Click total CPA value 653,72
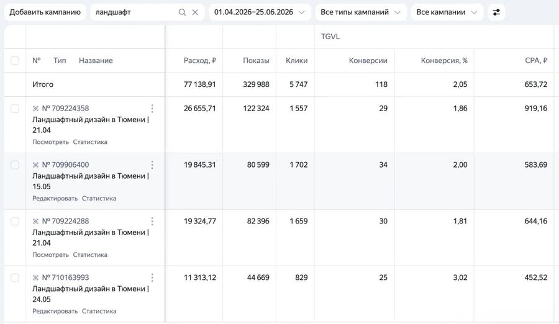This screenshot has height=324, width=559. [536, 84]
